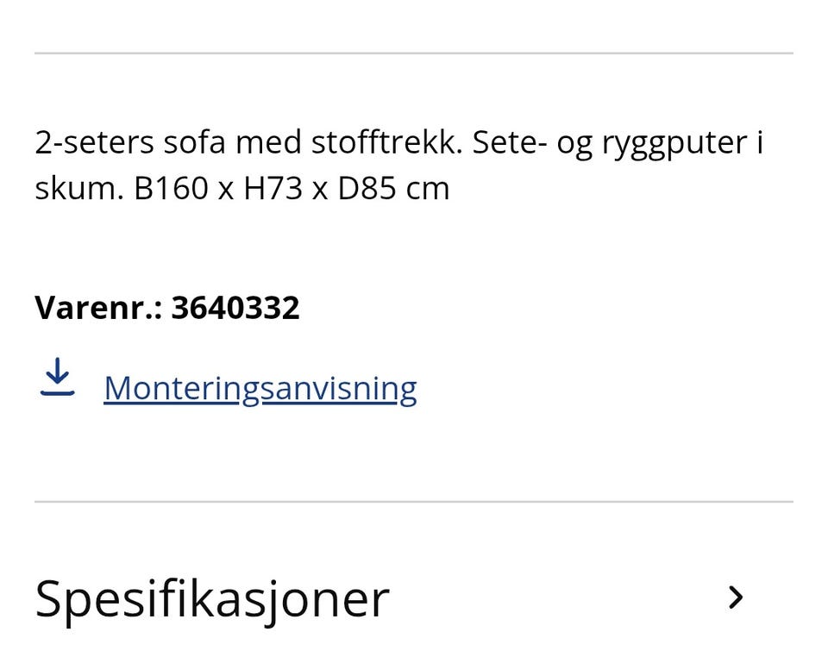Open the Spesifikasjoner section heading
Screen dimensions: 828x657
point(212,599)
